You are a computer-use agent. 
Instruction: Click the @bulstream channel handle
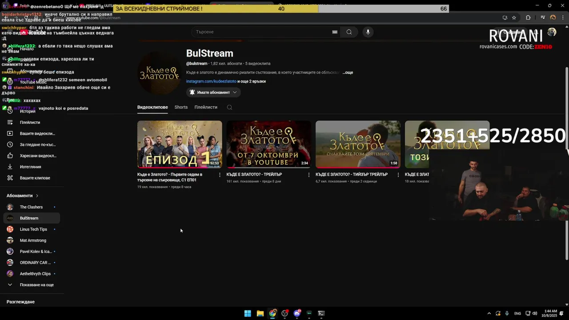[x=196, y=64]
